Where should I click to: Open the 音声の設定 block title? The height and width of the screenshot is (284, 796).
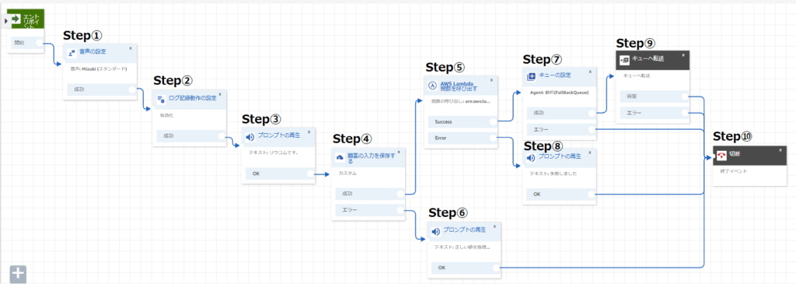[x=93, y=51]
